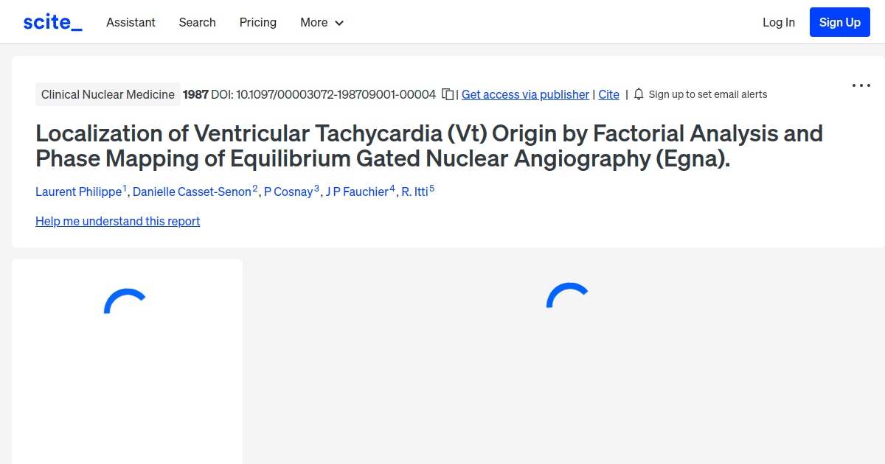Open the Assistant page

click(x=131, y=22)
